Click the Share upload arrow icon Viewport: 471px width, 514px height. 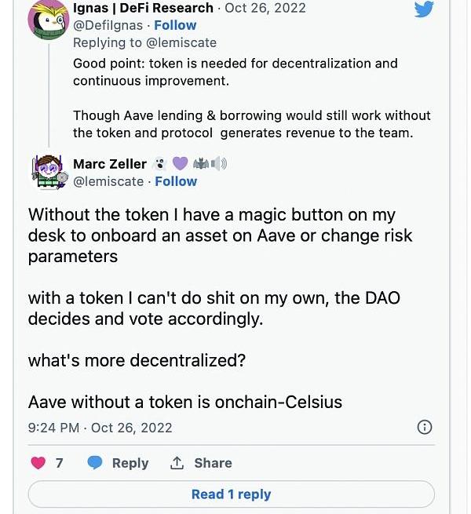[x=177, y=463]
